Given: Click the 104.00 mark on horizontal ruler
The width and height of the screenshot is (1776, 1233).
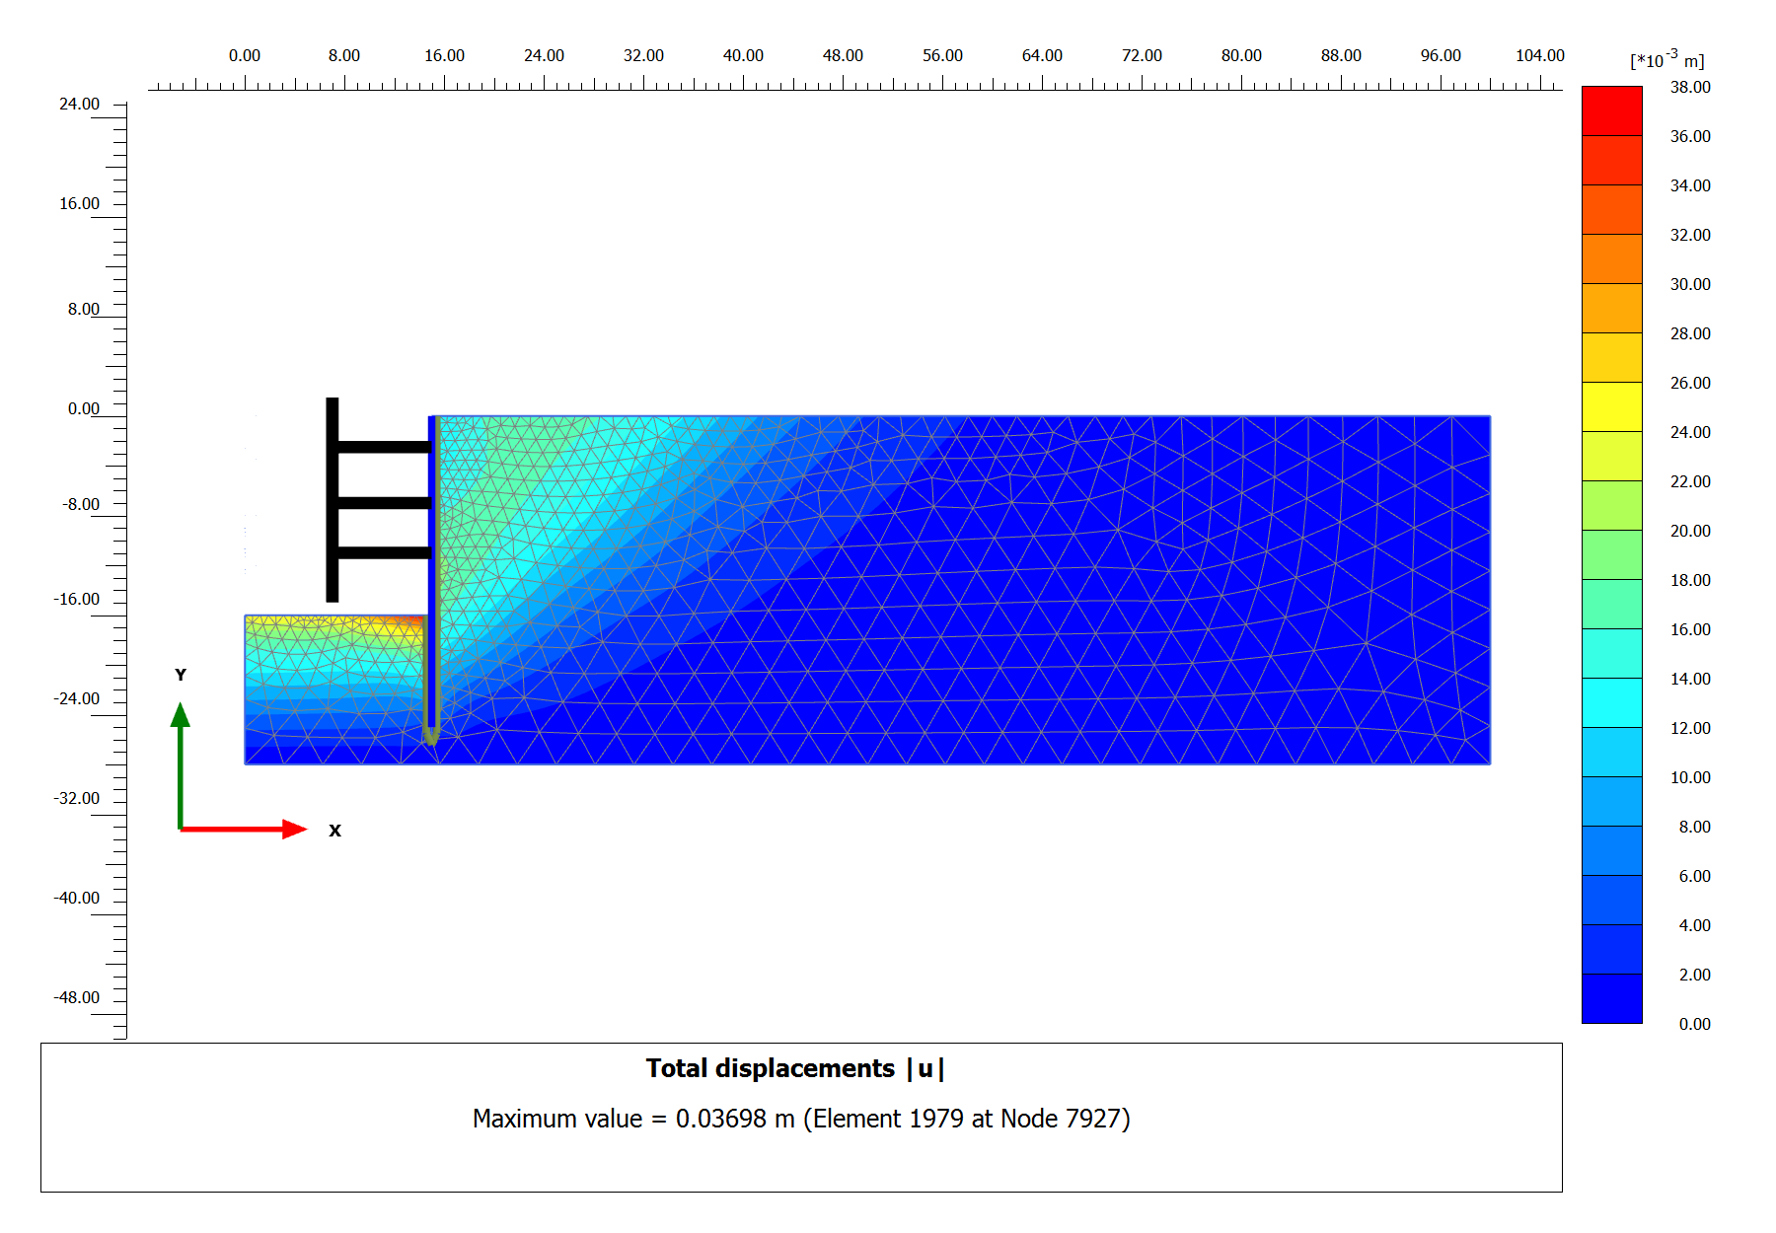Looking at the screenshot, I should click(1539, 56).
